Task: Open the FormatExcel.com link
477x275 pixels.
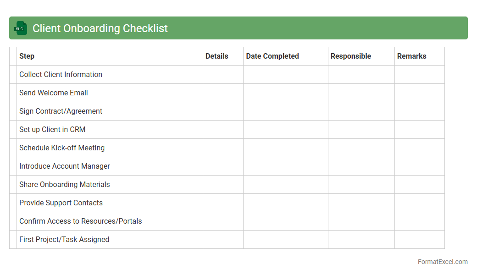Action: [x=442, y=262]
